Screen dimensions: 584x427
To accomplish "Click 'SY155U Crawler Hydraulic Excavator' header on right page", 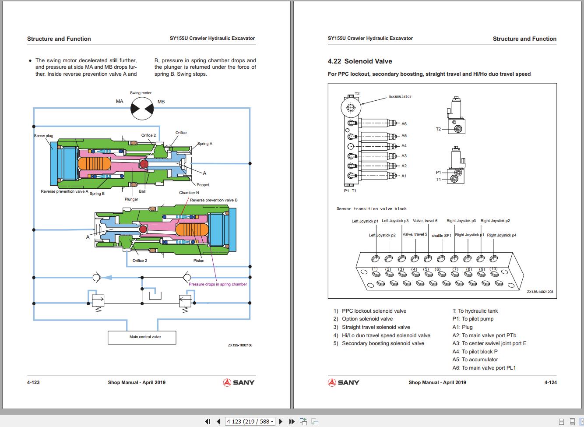I will (370, 38).
